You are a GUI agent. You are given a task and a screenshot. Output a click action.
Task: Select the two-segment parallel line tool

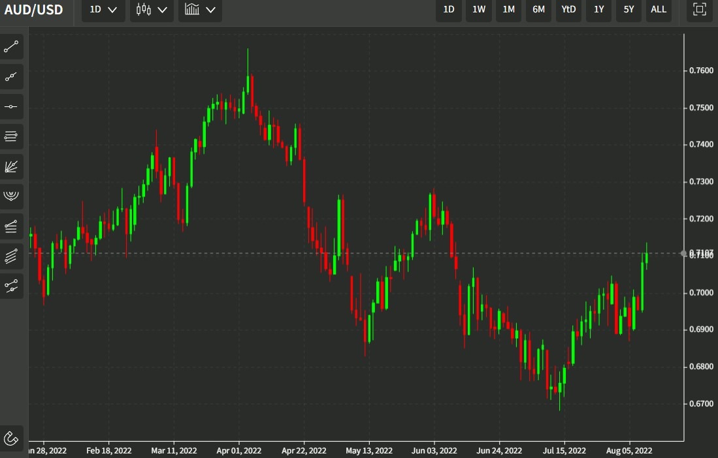pyautogui.click(x=11, y=286)
